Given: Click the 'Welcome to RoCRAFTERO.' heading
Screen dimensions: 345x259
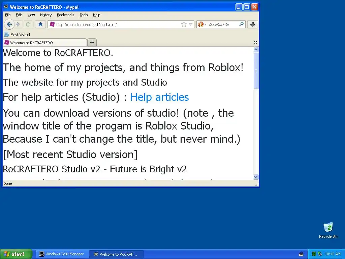Looking at the screenshot, I should 58,53.
